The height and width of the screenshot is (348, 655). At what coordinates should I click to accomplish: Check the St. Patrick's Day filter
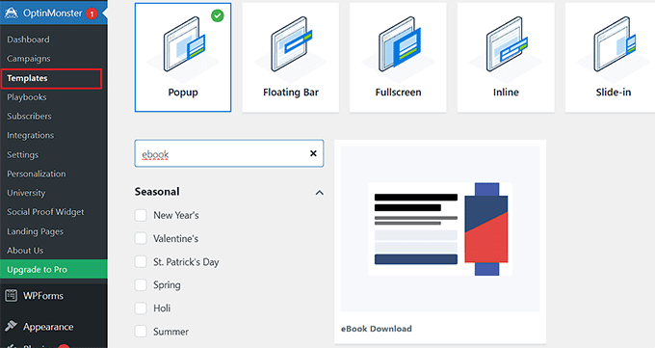click(141, 262)
